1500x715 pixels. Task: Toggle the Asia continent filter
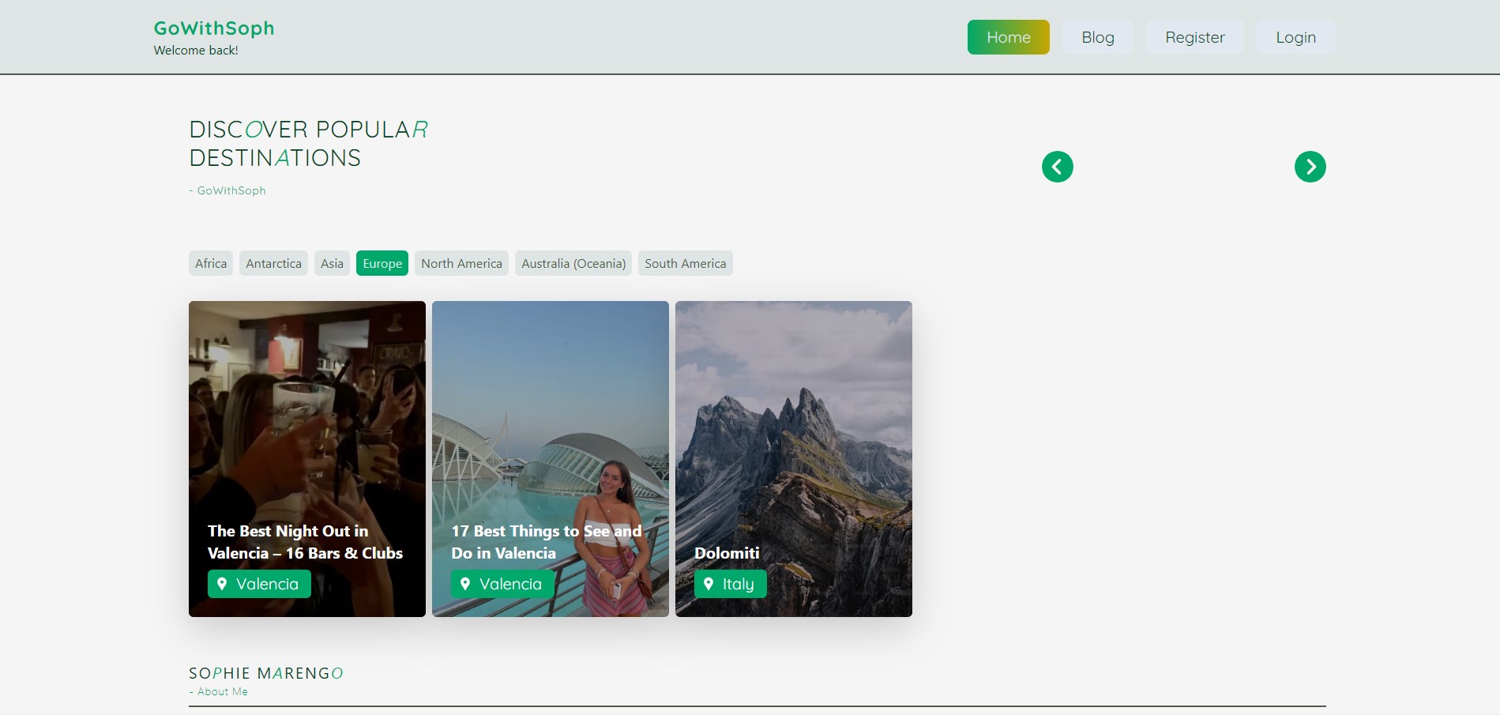tap(332, 263)
